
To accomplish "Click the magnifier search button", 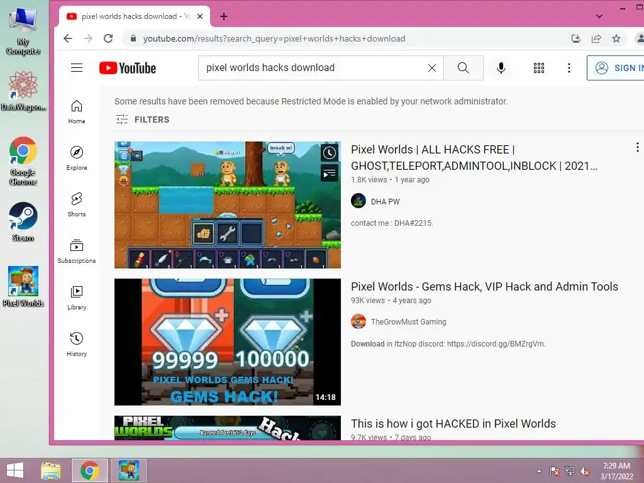I will pyautogui.click(x=464, y=68).
